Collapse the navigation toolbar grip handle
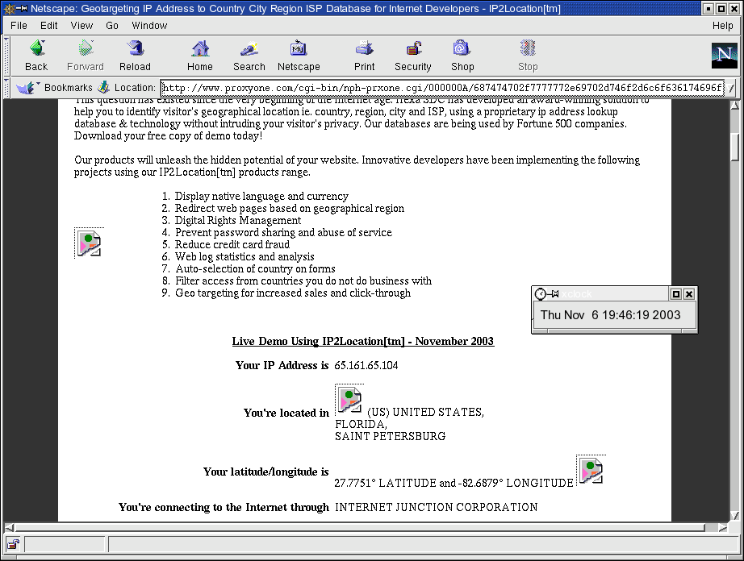This screenshot has height=561, width=744. pyautogui.click(x=6, y=56)
